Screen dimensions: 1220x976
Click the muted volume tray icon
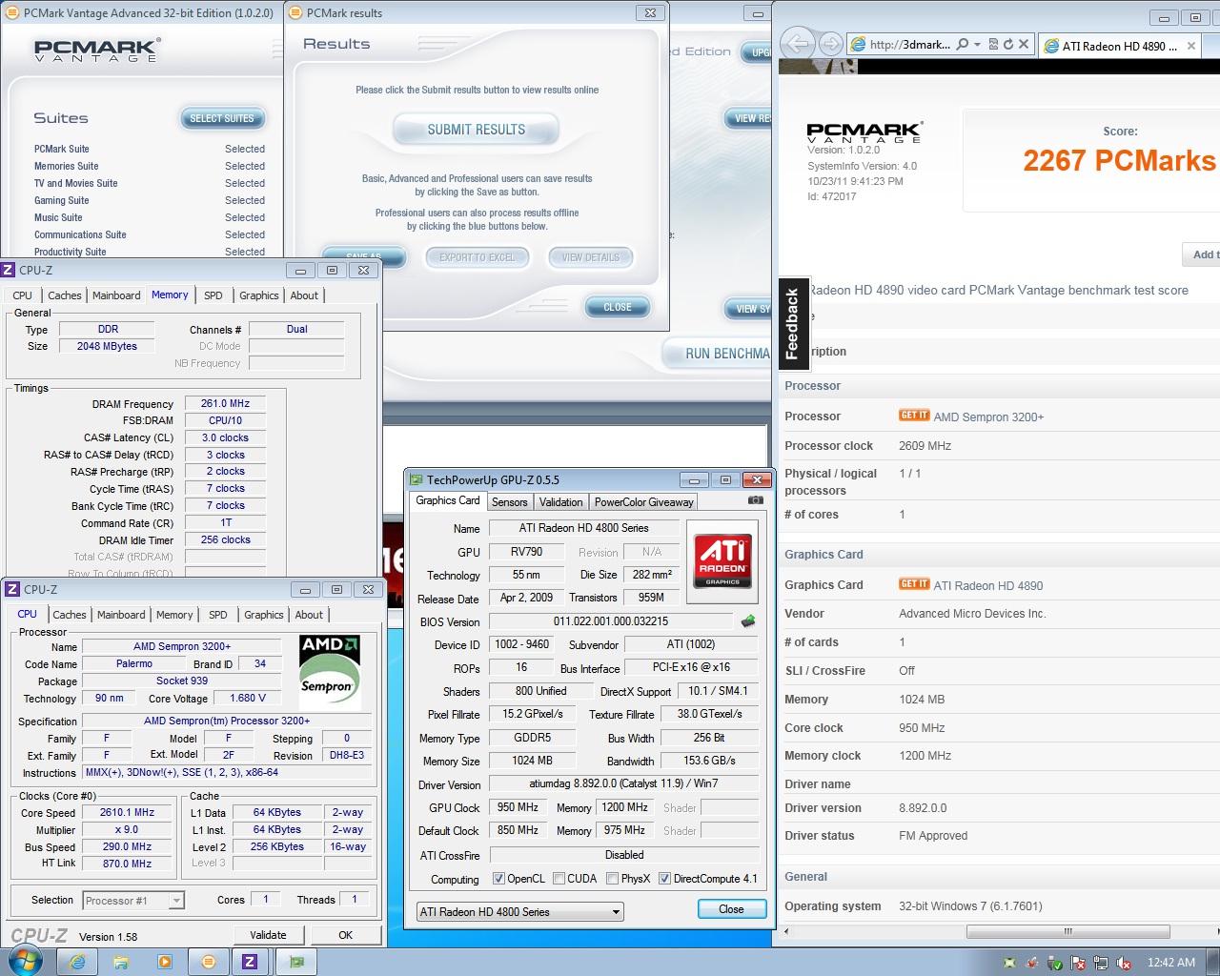(x=1124, y=963)
